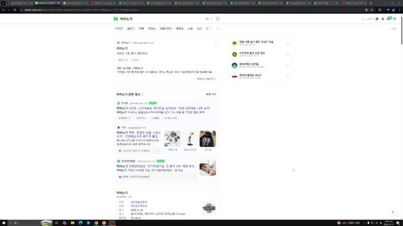Open the Naver mail icon with green badge
Viewport: 403px width, 226px height.
point(389,18)
